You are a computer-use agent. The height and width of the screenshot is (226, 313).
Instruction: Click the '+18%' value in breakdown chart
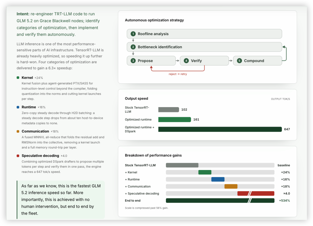click(286, 186)
